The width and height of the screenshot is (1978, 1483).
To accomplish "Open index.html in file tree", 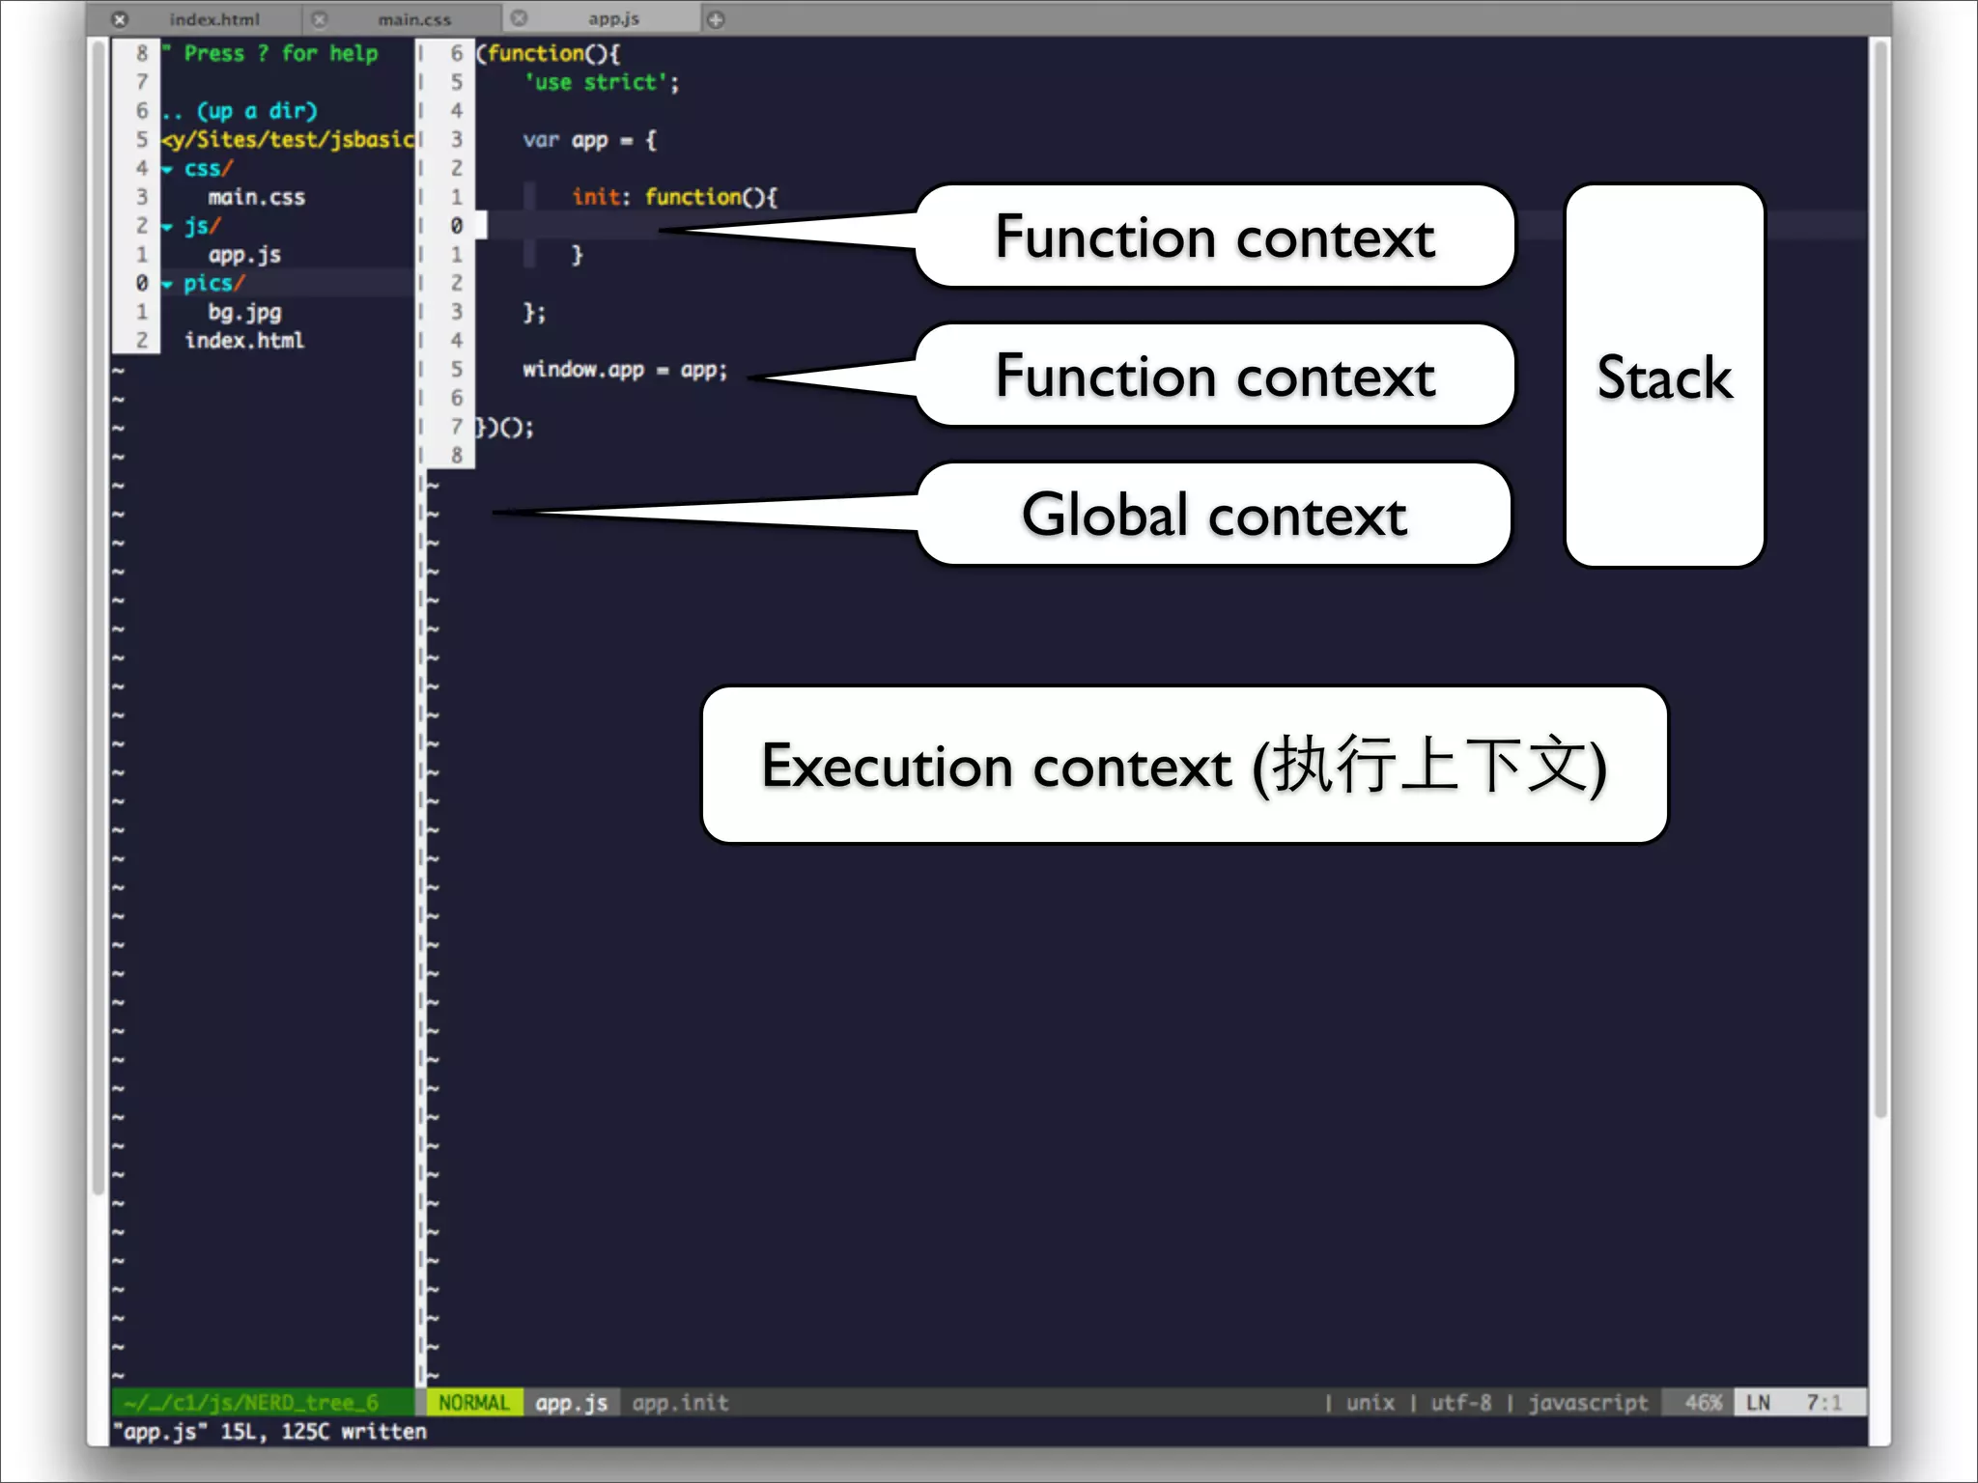I will pyautogui.click(x=244, y=341).
